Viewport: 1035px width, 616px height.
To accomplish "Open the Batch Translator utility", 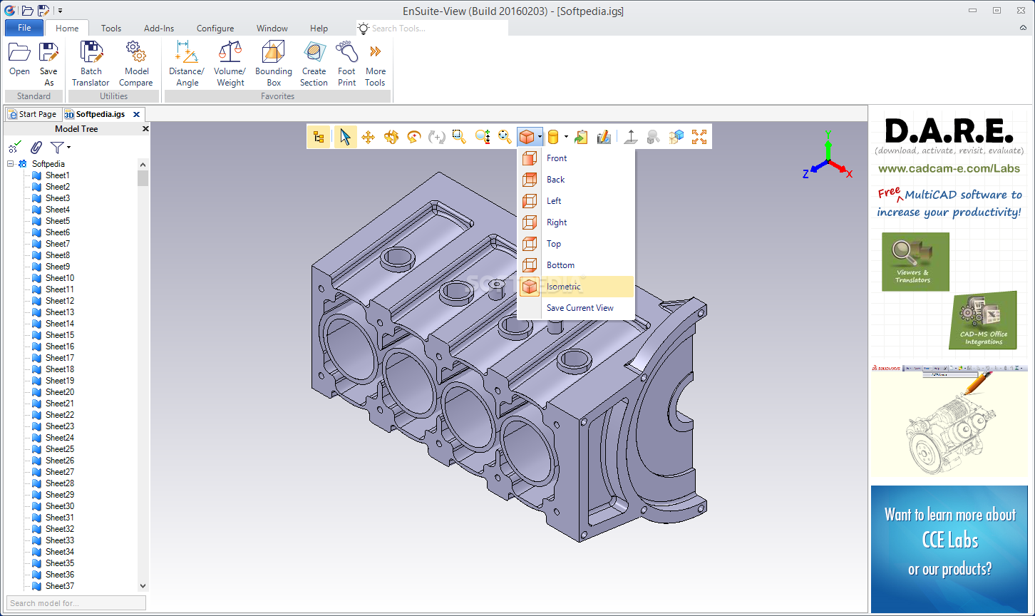I will (91, 63).
